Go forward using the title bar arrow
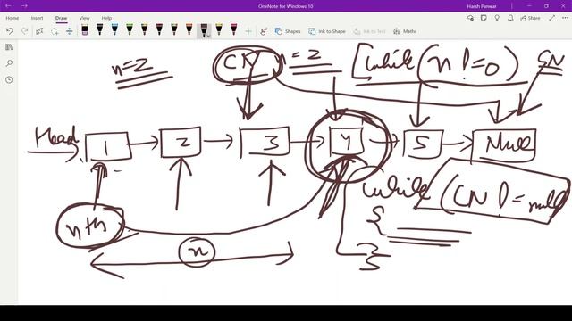 point(24,6)
